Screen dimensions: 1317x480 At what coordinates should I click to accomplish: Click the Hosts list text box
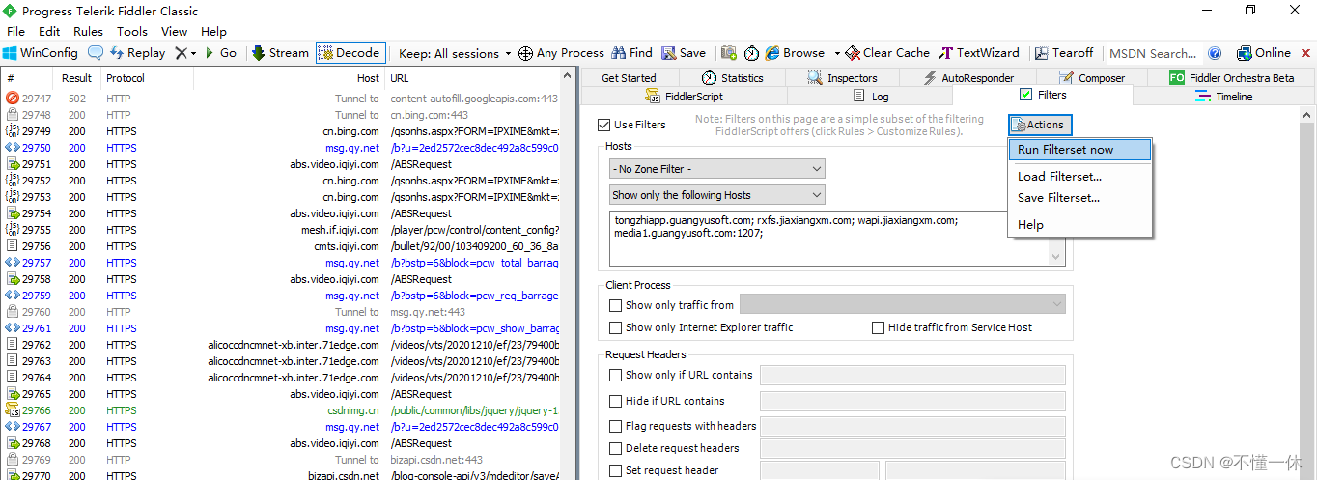[x=836, y=239]
